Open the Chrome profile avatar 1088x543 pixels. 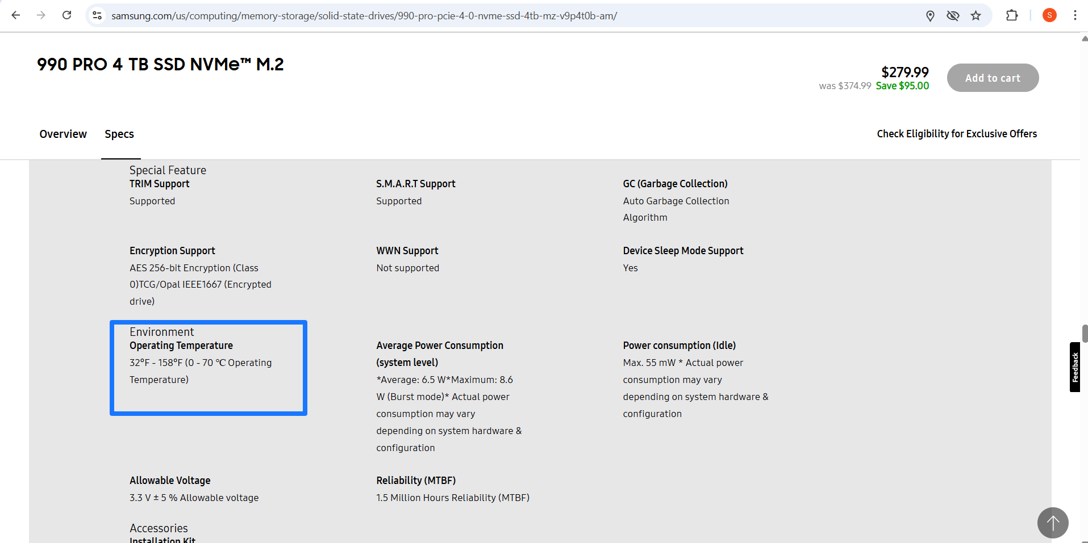[1049, 15]
